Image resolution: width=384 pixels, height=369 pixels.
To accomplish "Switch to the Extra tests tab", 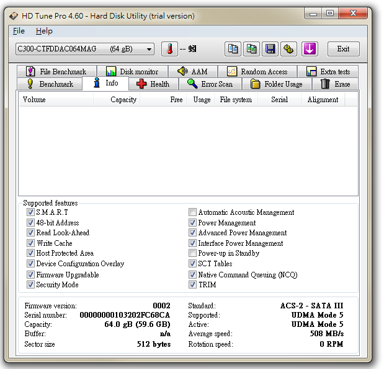I will (x=328, y=71).
